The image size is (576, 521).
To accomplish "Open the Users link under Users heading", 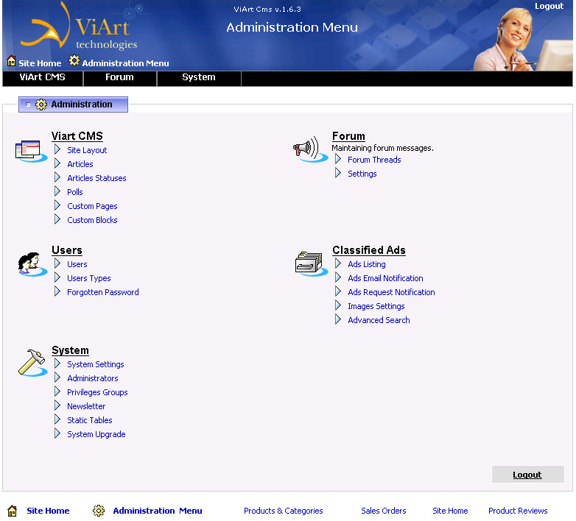I will [77, 264].
